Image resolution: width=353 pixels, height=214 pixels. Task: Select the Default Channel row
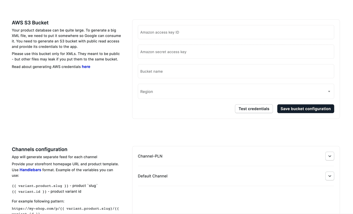[206, 176]
